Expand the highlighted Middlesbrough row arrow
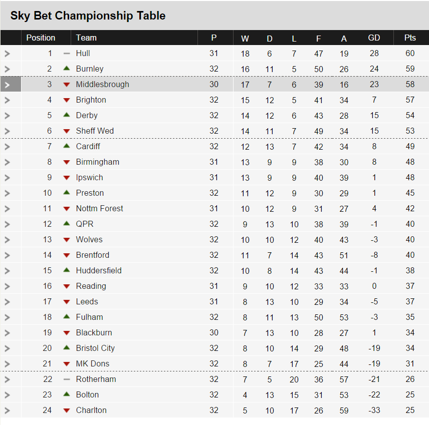The image size is (429, 425). [x=7, y=85]
